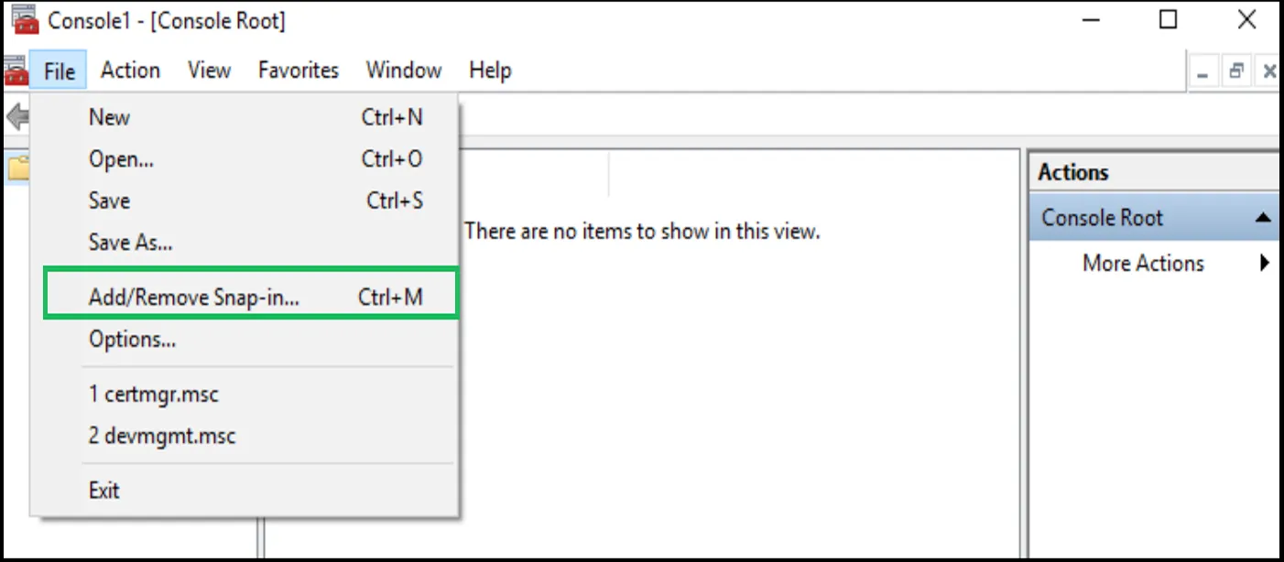The width and height of the screenshot is (1284, 562).
Task: Choose New from the File menu
Action: coord(109,117)
